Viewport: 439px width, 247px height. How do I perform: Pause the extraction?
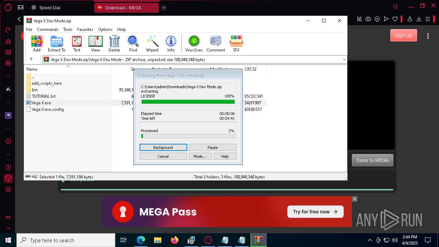213,148
